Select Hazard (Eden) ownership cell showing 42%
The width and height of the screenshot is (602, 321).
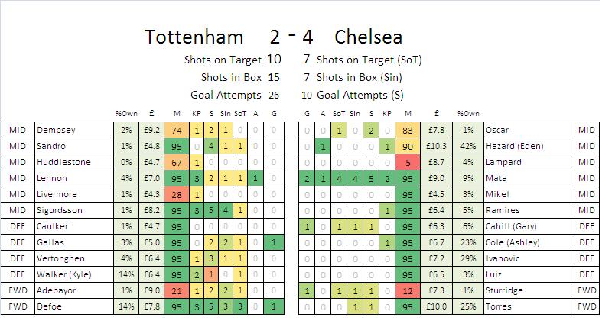click(x=468, y=146)
